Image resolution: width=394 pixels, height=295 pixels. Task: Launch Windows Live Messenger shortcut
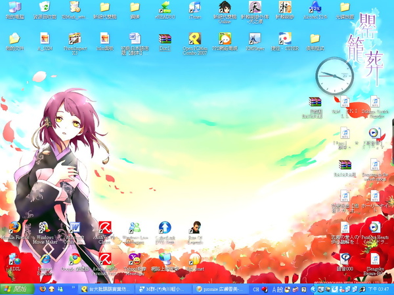[135, 233]
